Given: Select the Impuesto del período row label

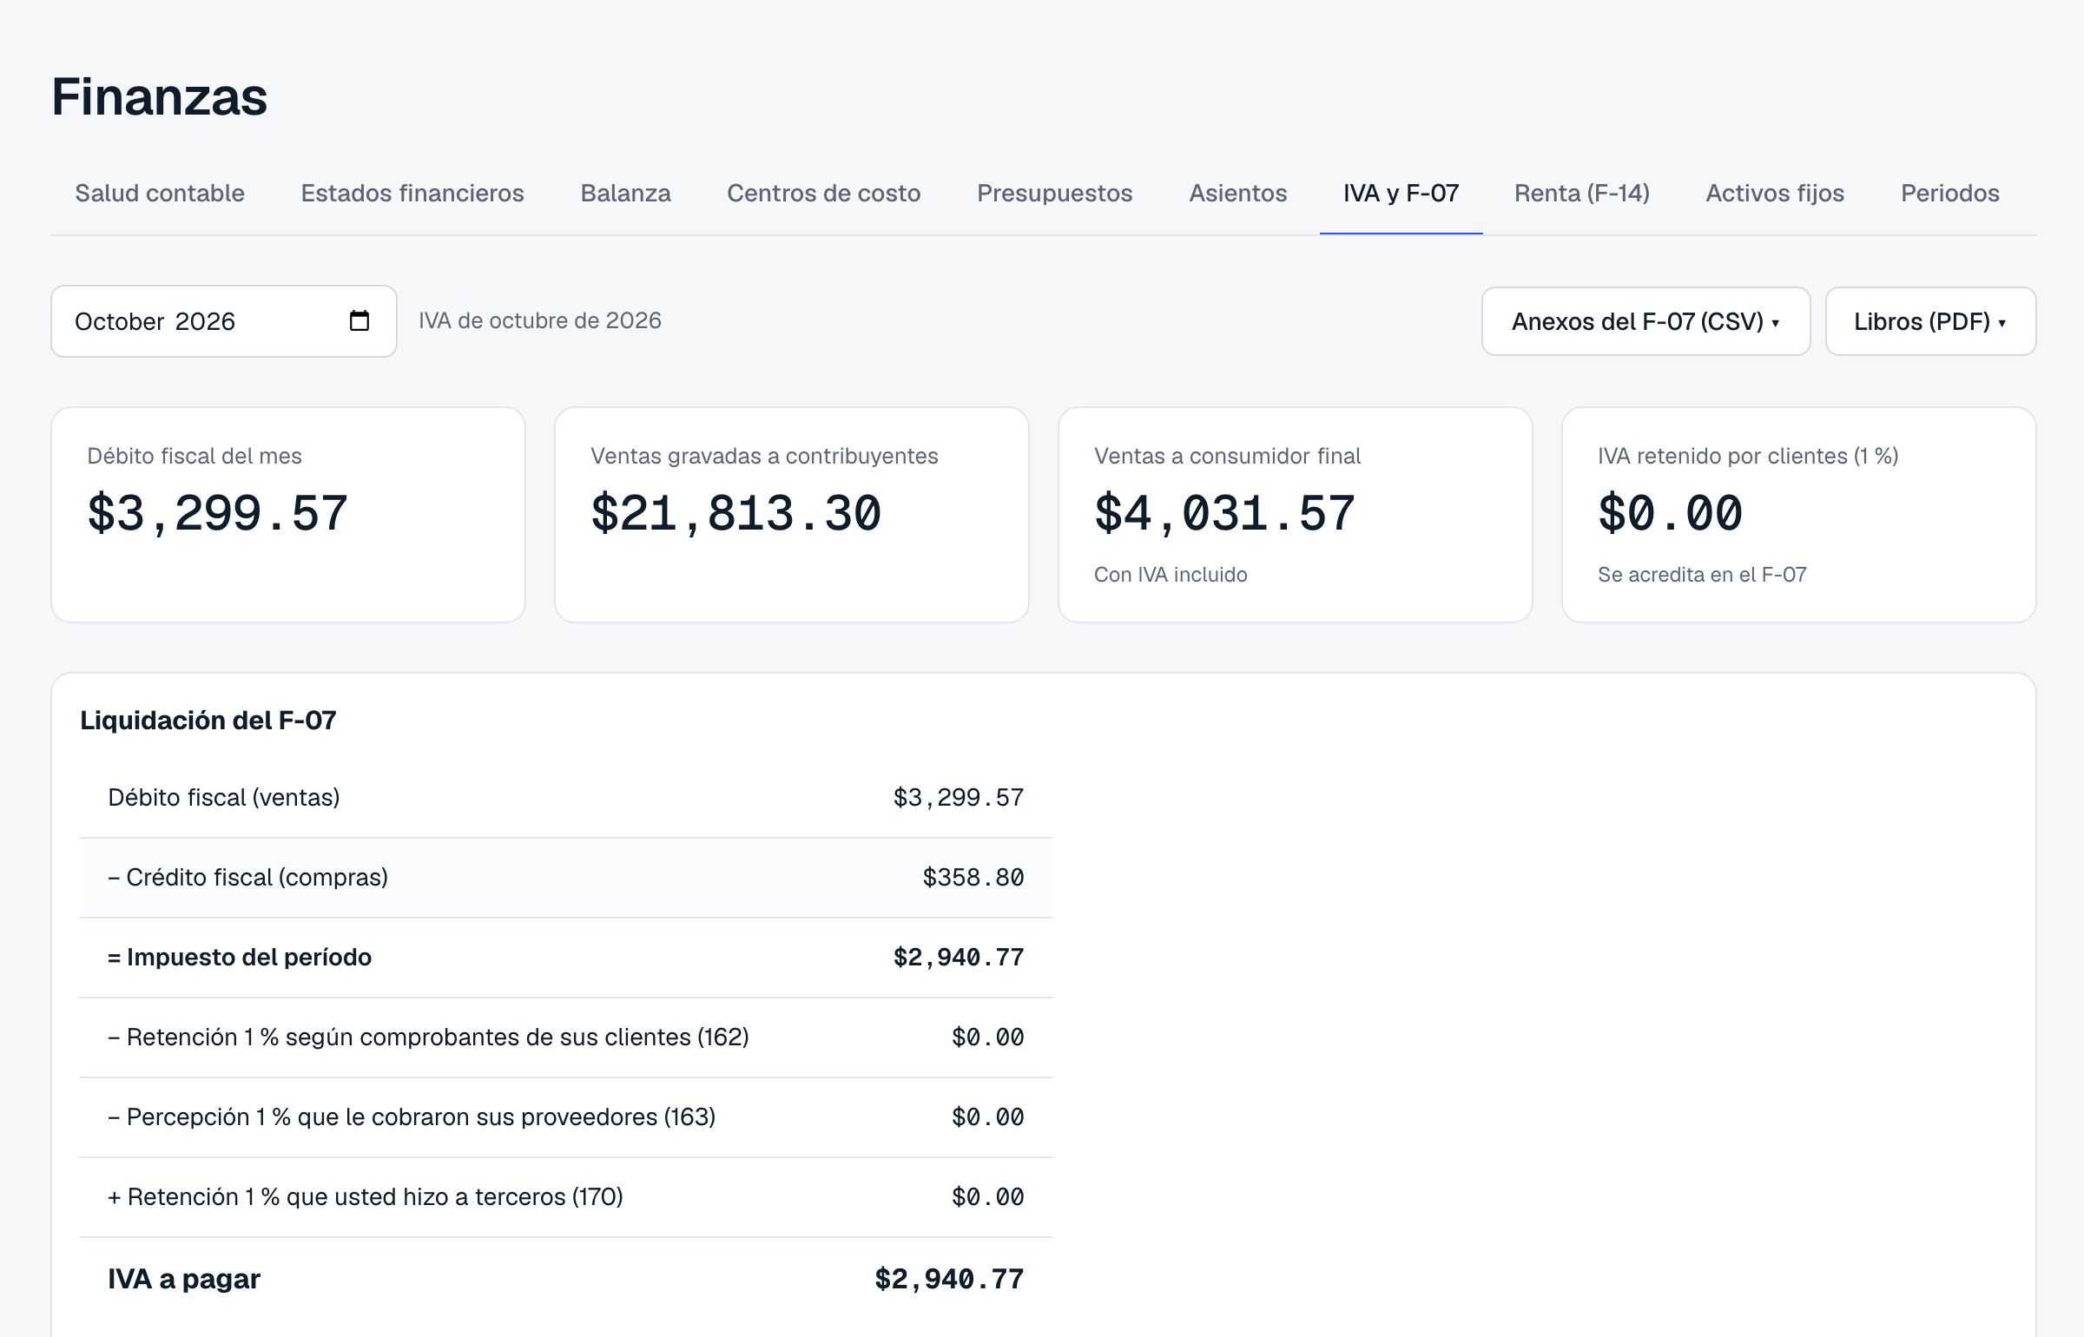Looking at the screenshot, I should click(240, 957).
